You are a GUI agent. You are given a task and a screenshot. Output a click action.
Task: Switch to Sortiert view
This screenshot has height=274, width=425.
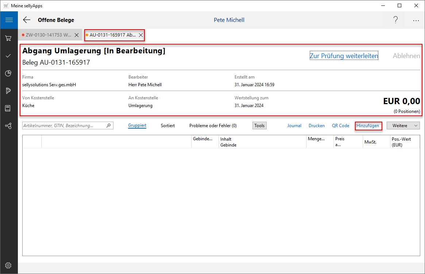(168, 126)
